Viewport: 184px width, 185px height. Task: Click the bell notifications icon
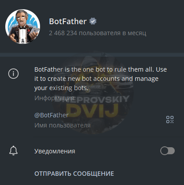tap(13, 151)
